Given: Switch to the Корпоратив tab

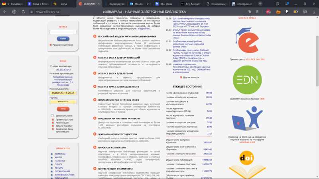Looking at the screenshot, I should [115, 4].
